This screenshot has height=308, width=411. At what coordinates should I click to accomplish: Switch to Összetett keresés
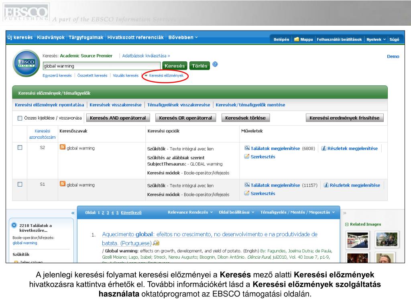(x=92, y=75)
